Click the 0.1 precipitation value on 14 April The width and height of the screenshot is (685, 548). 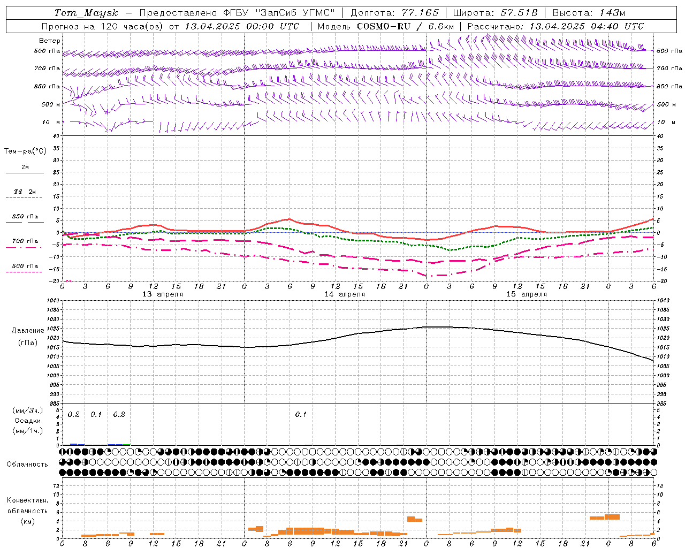pyautogui.click(x=301, y=414)
